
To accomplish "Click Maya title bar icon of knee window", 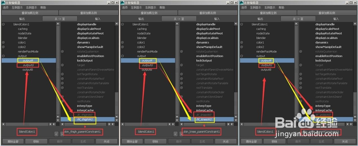I will point(122,2).
